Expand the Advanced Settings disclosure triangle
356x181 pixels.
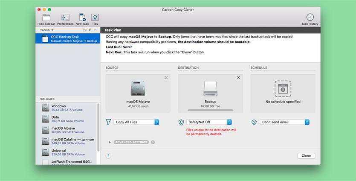110,142
